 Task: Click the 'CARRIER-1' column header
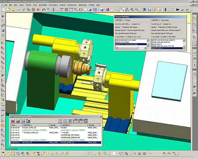tap(35, 125)
